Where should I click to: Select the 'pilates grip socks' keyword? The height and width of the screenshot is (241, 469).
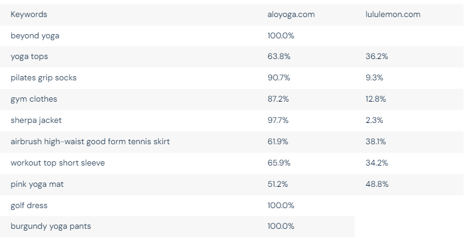(43, 78)
